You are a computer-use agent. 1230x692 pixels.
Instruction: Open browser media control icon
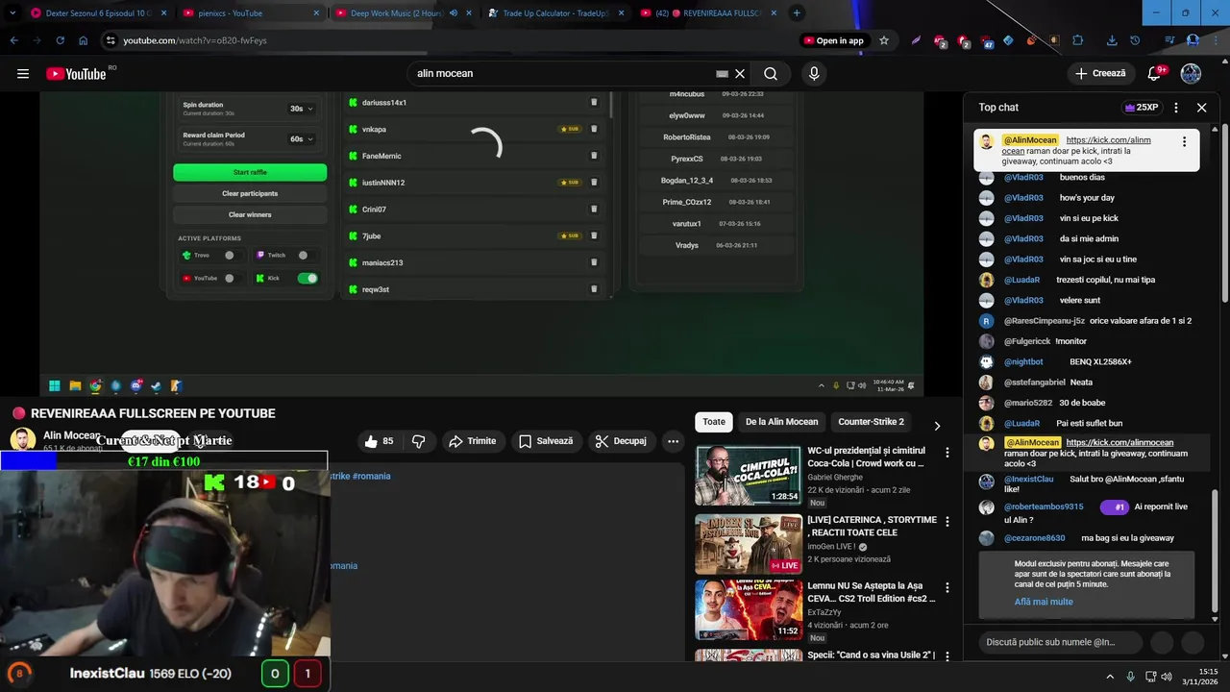coord(1169,40)
